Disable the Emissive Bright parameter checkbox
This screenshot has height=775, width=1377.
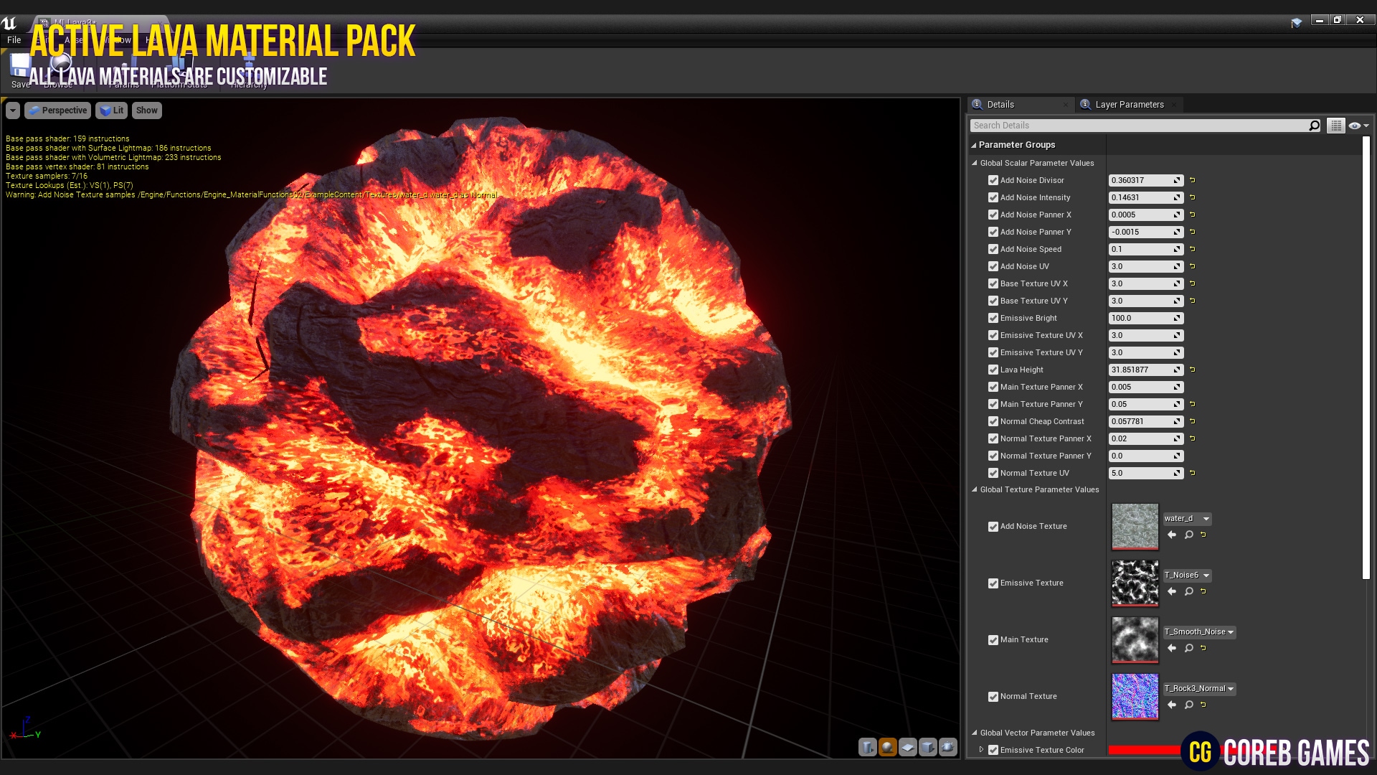point(993,318)
